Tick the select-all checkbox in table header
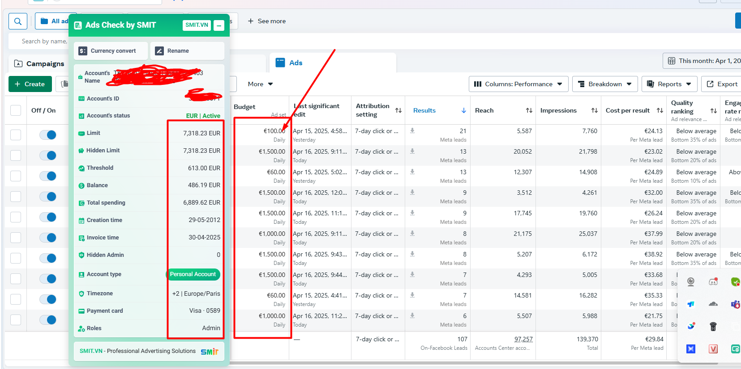This screenshot has height=369, width=741. pos(16,110)
